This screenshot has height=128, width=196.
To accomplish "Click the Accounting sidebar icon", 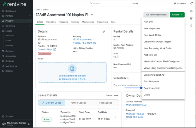I will [4, 56].
